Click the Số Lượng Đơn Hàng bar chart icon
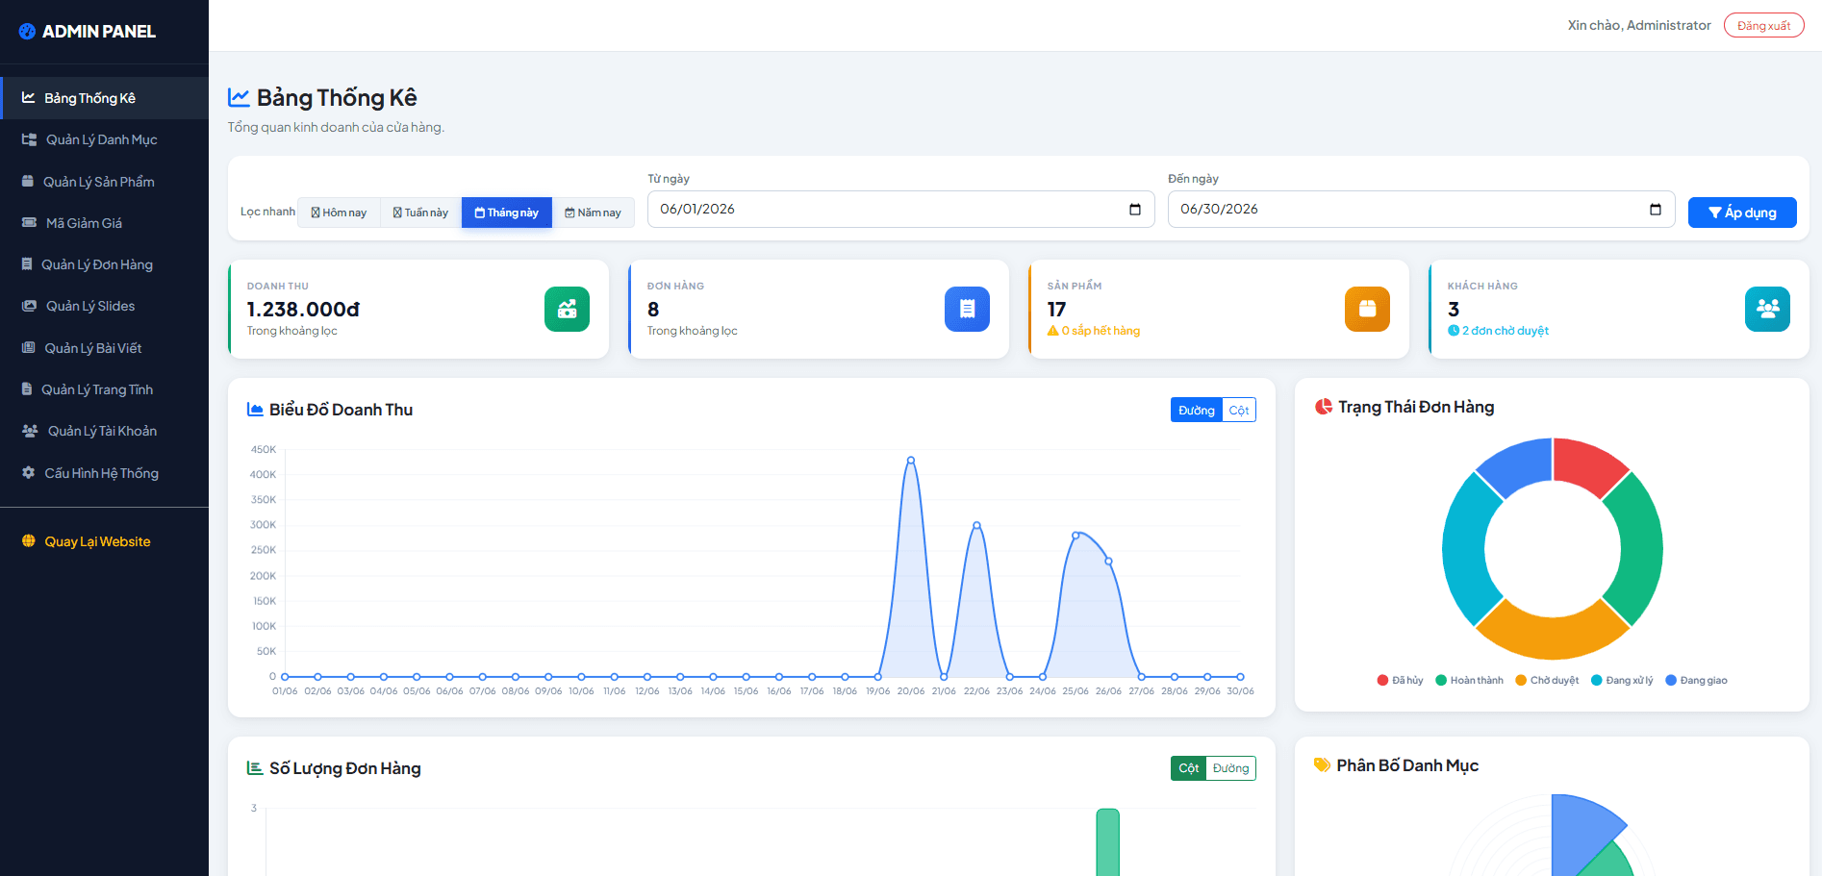Screen dimensions: 1822x876 [255, 768]
